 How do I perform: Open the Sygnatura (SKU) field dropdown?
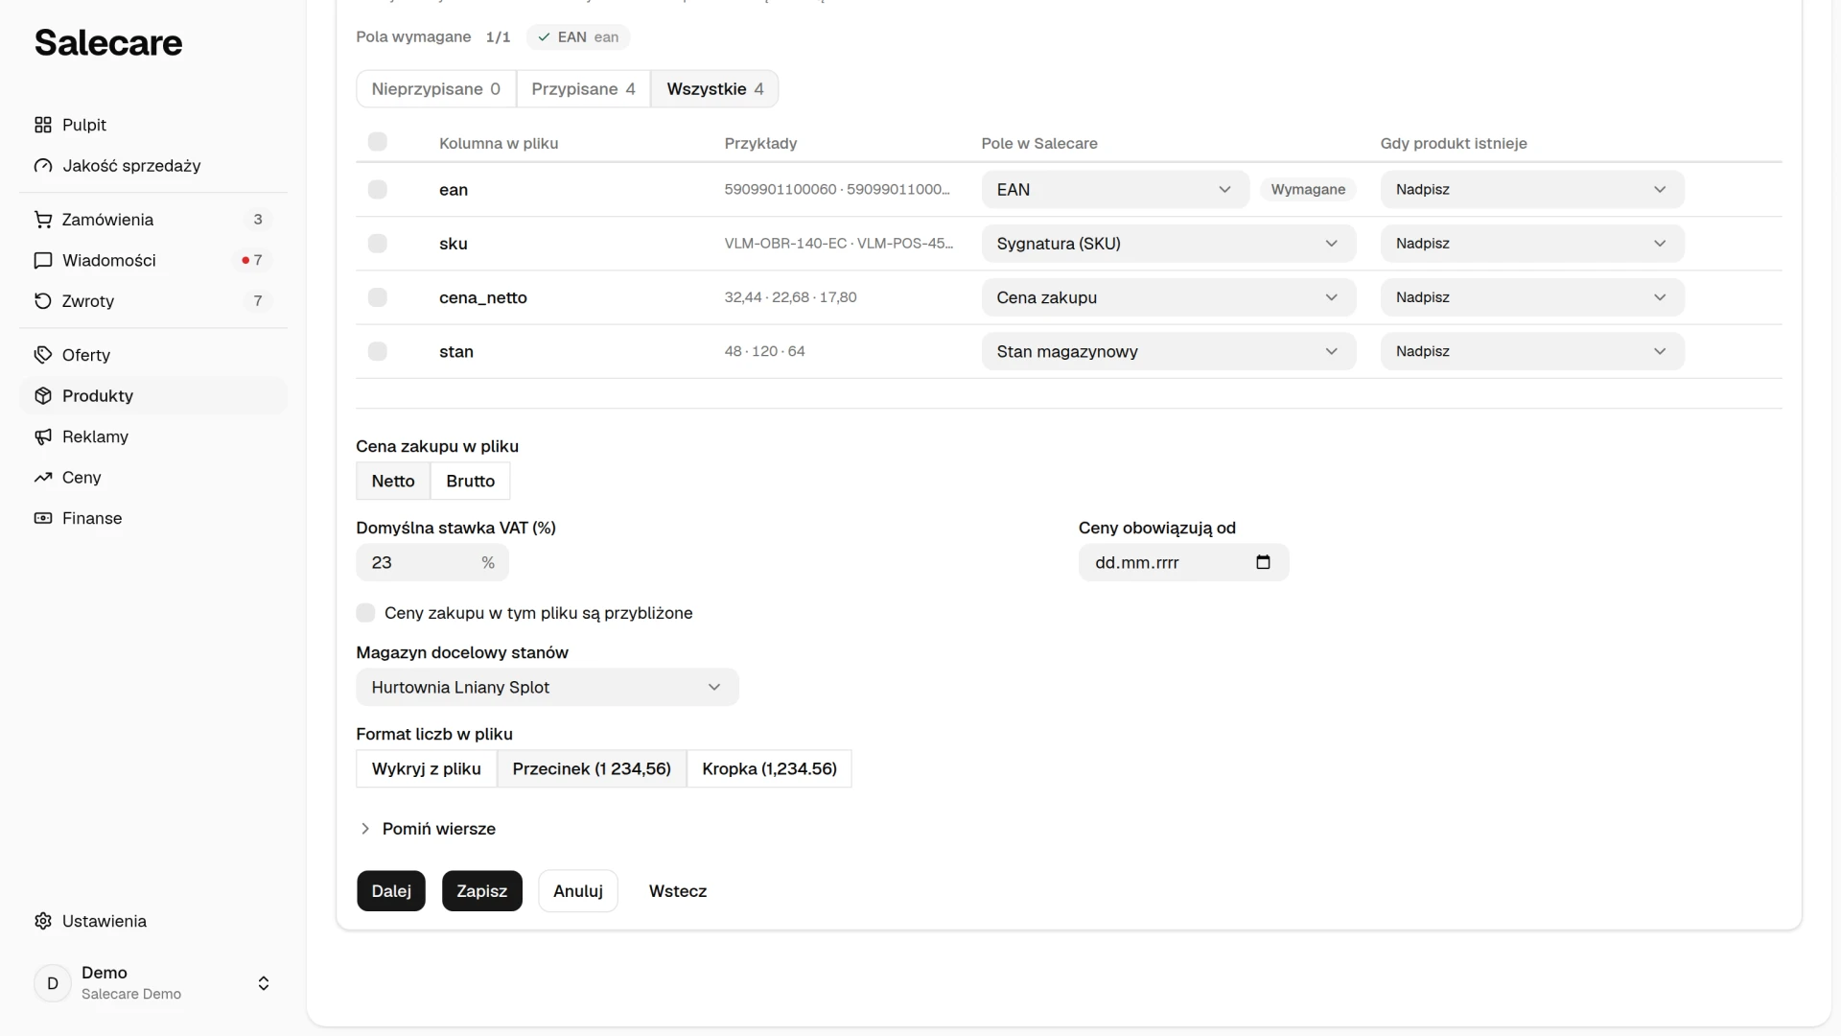(1168, 244)
